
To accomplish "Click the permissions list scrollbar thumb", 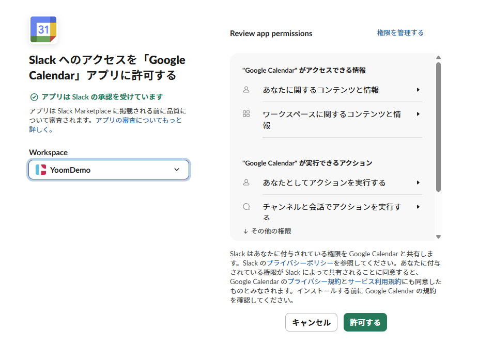I will click(438, 127).
